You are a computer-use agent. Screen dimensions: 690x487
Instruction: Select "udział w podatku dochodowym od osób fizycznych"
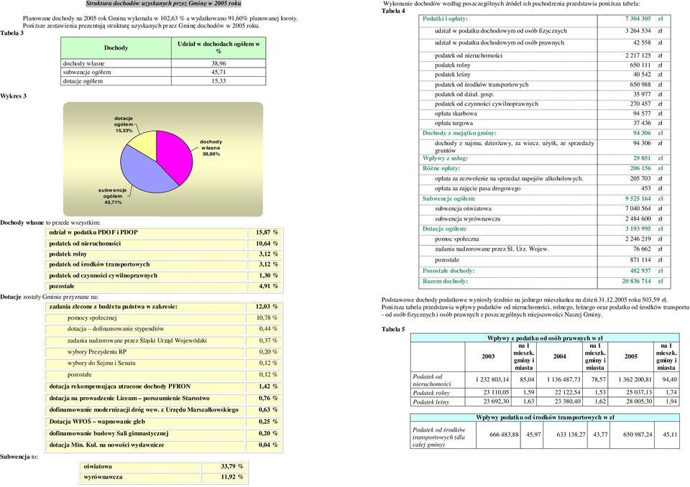point(501,31)
